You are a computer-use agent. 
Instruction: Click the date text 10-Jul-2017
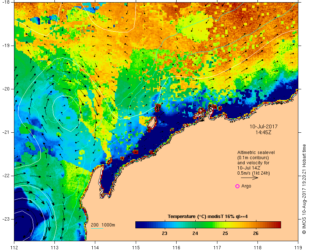pos(263,126)
